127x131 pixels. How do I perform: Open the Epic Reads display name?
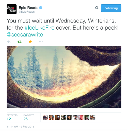(28, 8)
